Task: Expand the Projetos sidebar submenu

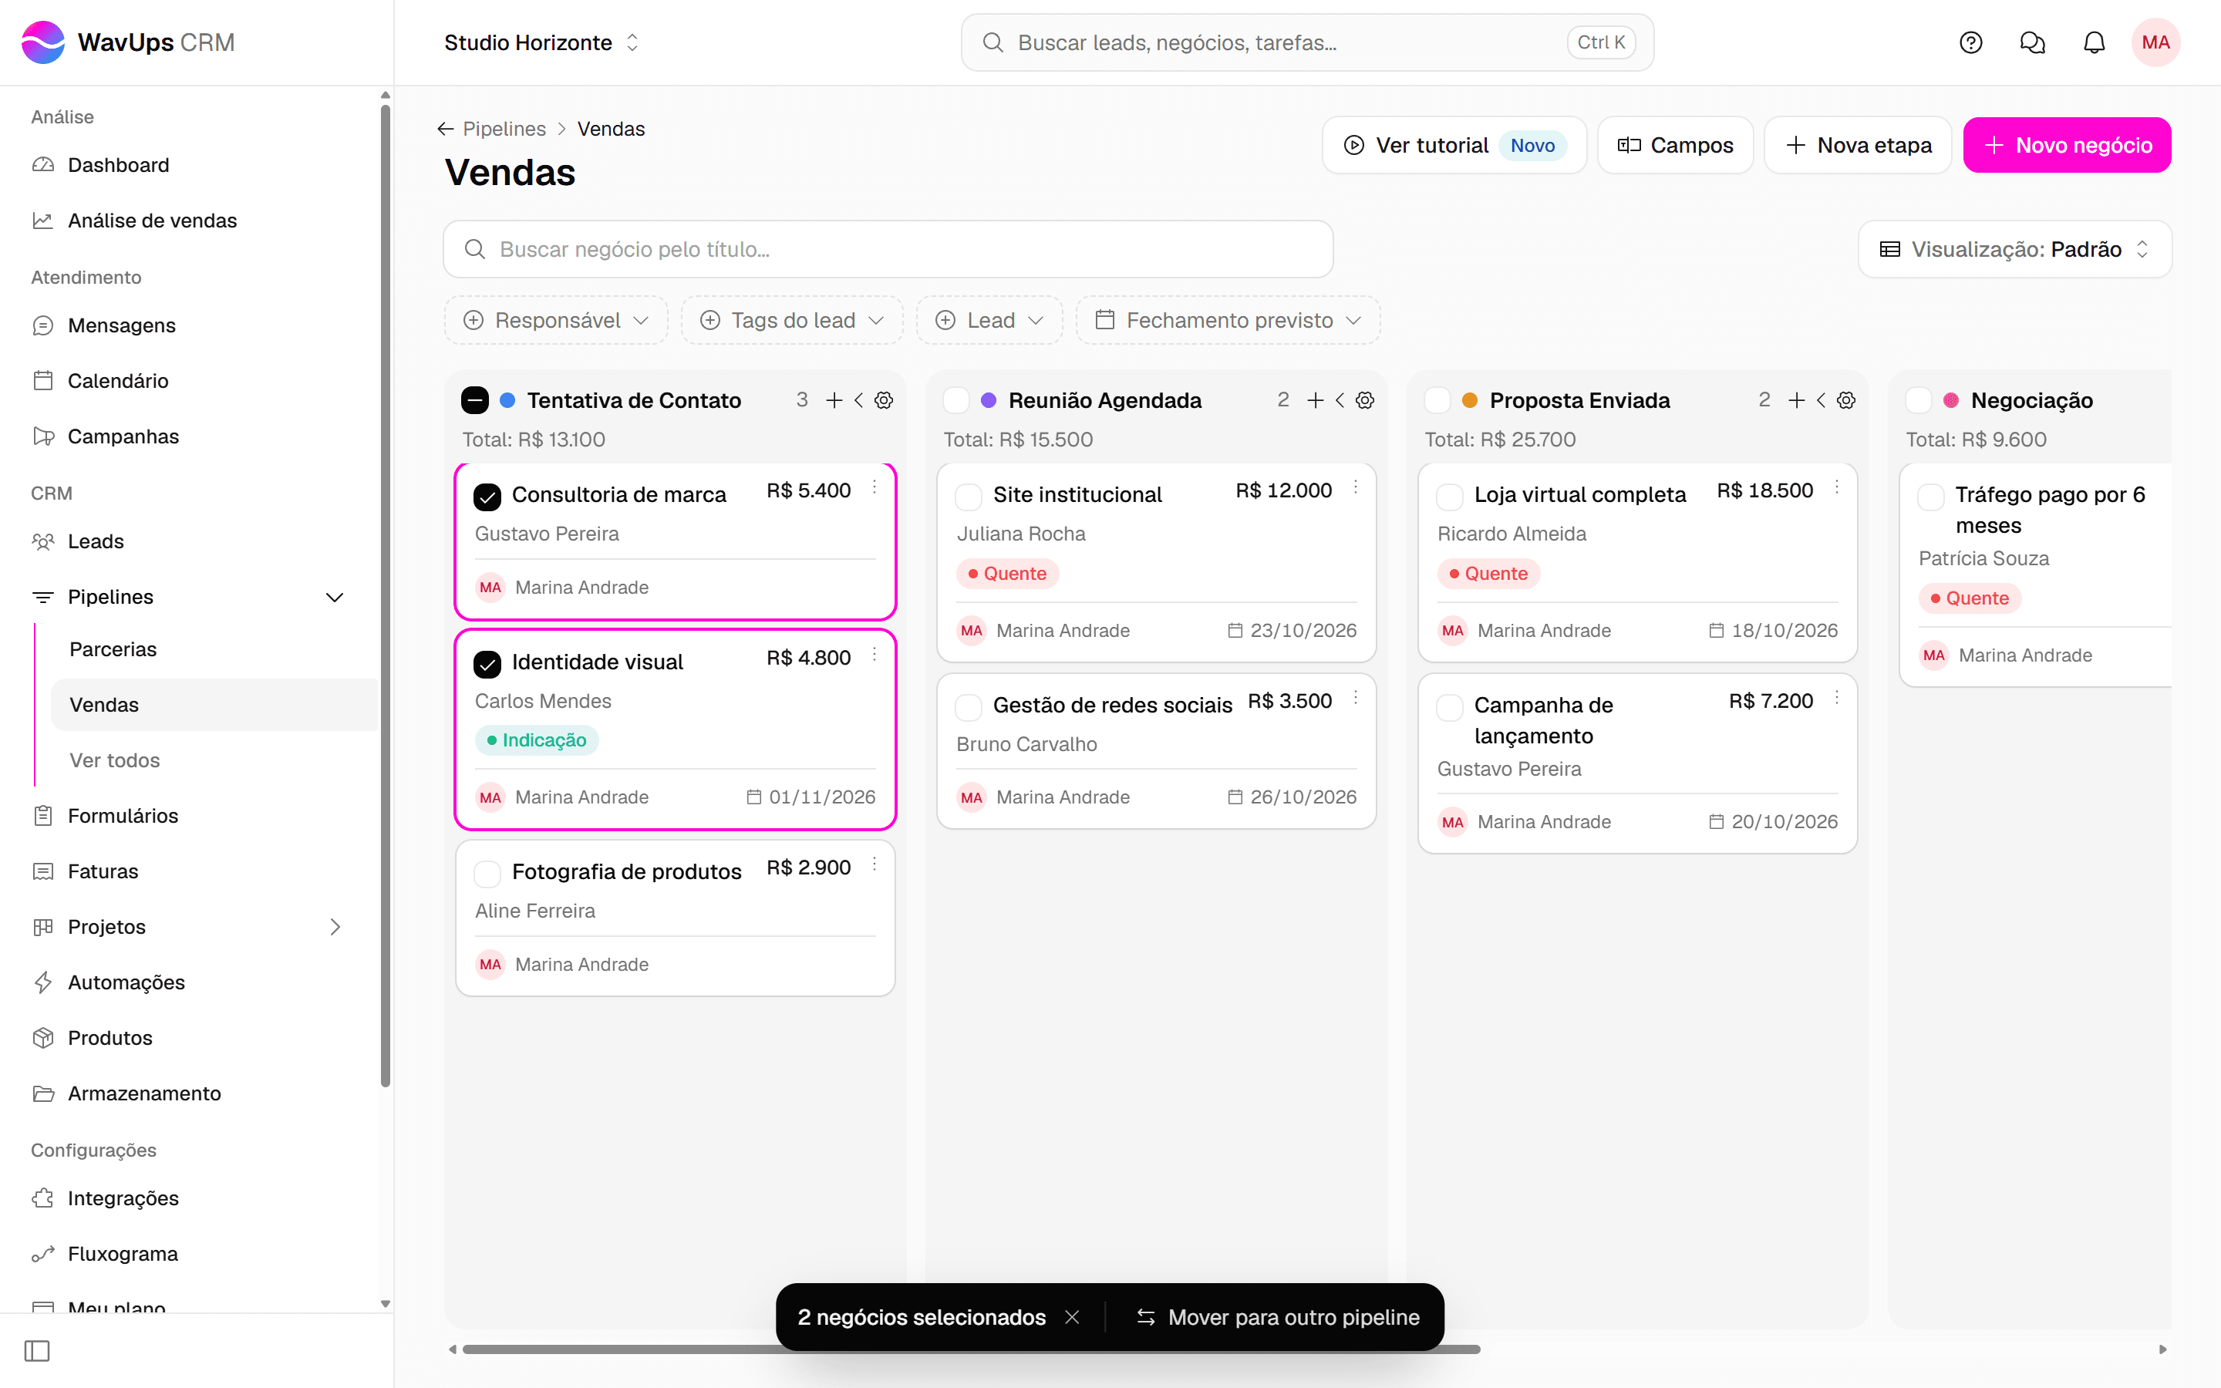Action: (335, 926)
